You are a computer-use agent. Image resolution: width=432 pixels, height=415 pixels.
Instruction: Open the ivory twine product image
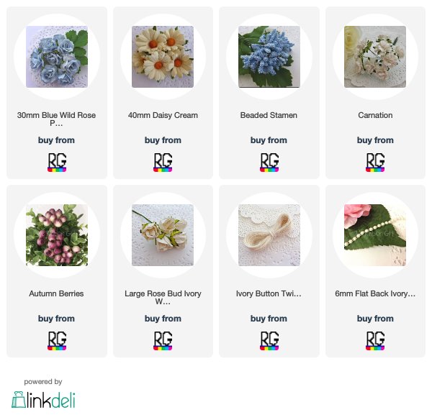pos(269,235)
